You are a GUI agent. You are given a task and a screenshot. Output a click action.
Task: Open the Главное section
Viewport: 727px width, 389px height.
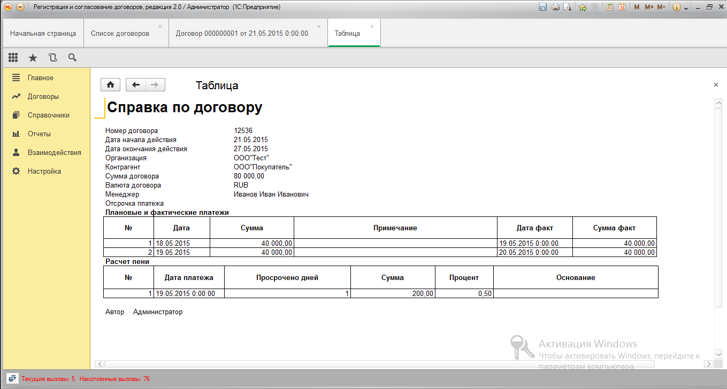(x=47, y=78)
